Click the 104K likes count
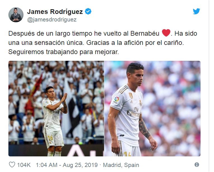 pyautogui.click(x=24, y=165)
